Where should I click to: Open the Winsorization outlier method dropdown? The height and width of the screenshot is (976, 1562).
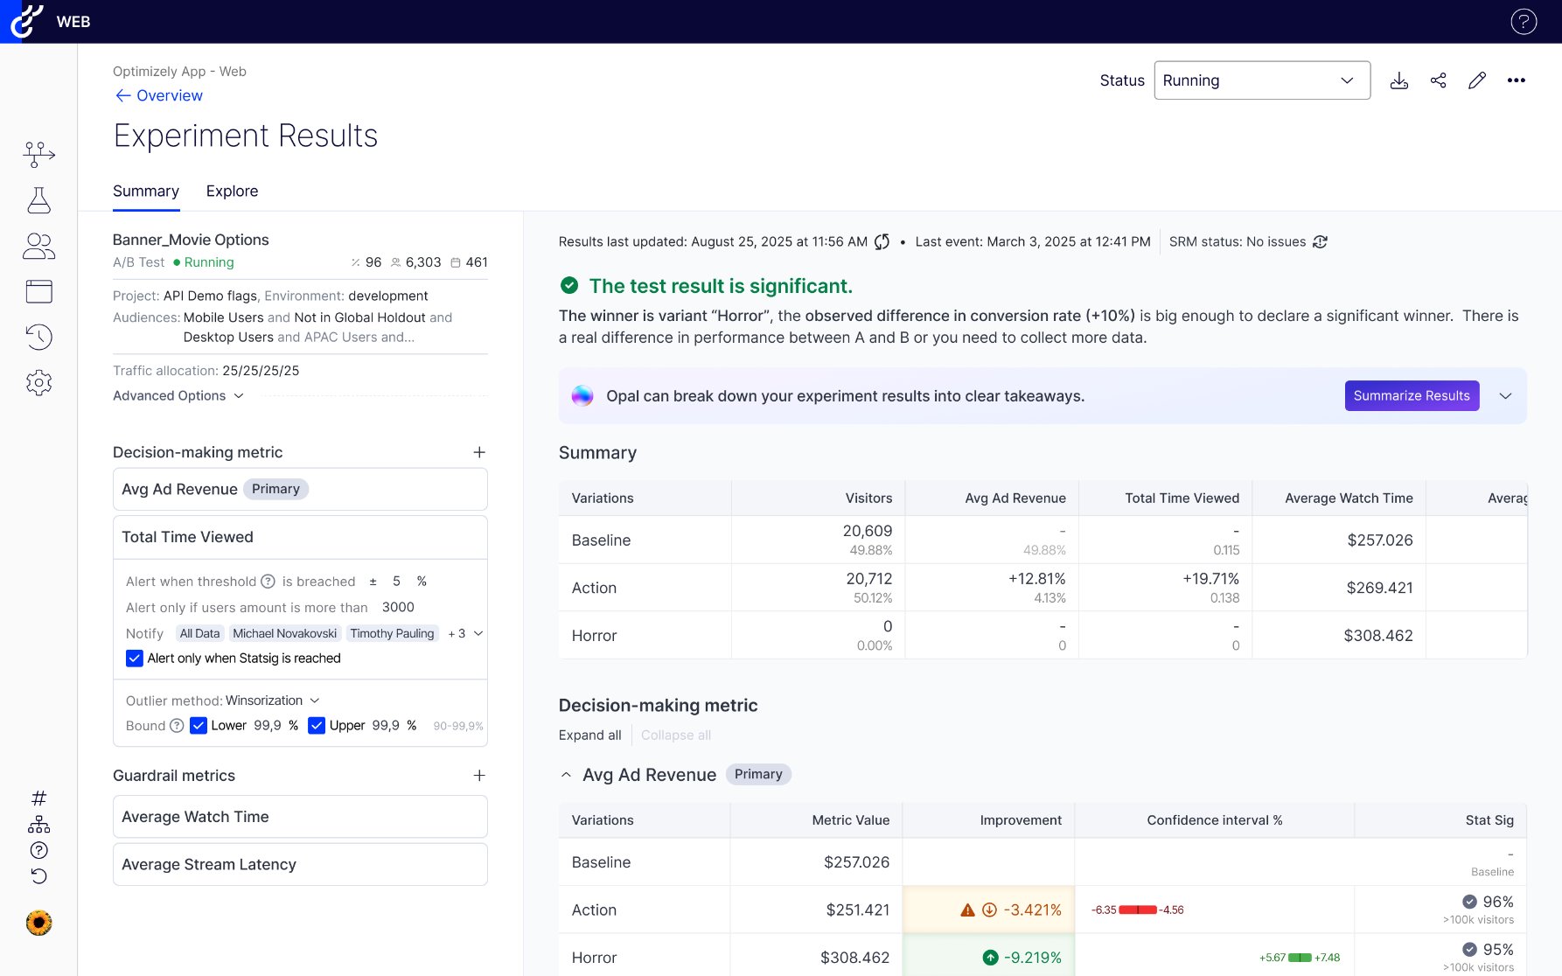click(272, 701)
